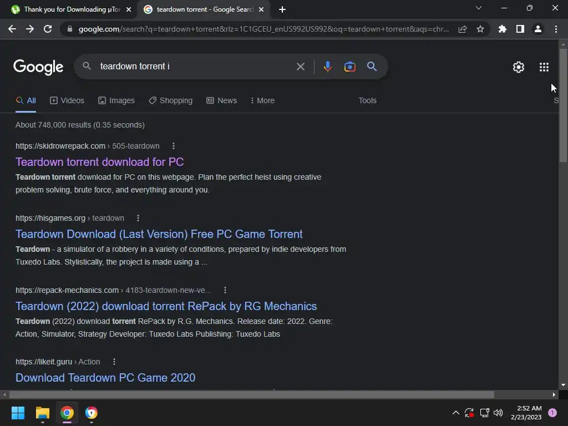View site information via the lock icon

point(70,29)
